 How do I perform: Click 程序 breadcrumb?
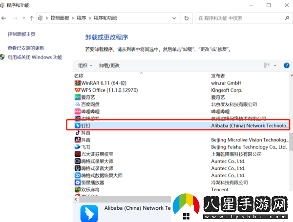(82, 18)
